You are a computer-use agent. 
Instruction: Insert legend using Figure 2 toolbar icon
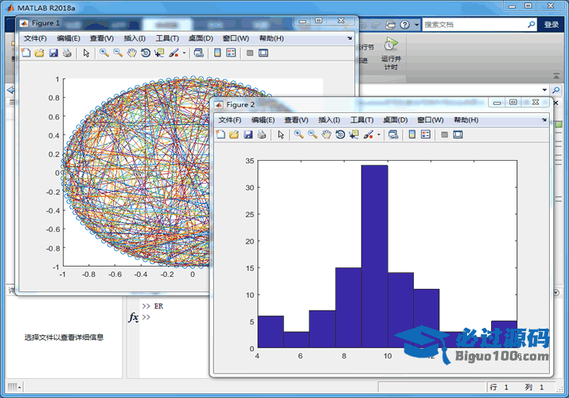point(425,135)
